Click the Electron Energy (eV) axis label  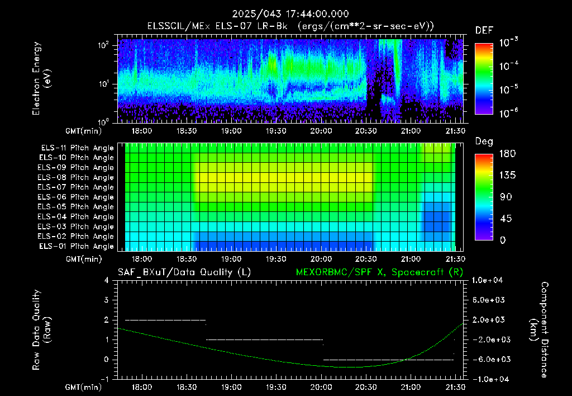41,78
